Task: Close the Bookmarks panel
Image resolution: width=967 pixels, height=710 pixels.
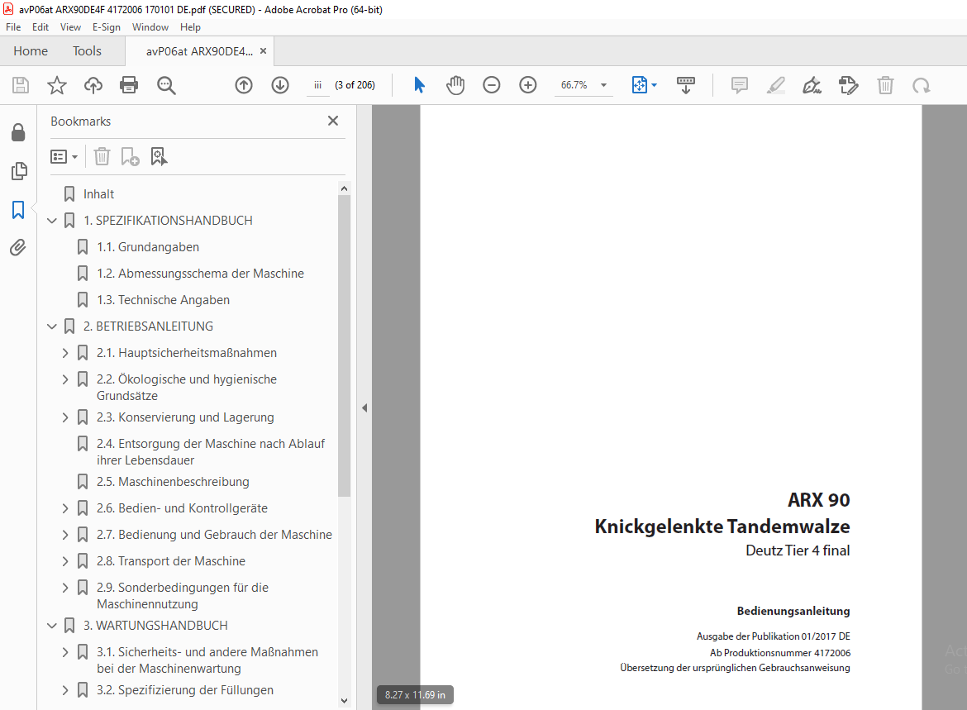Action: click(x=333, y=121)
